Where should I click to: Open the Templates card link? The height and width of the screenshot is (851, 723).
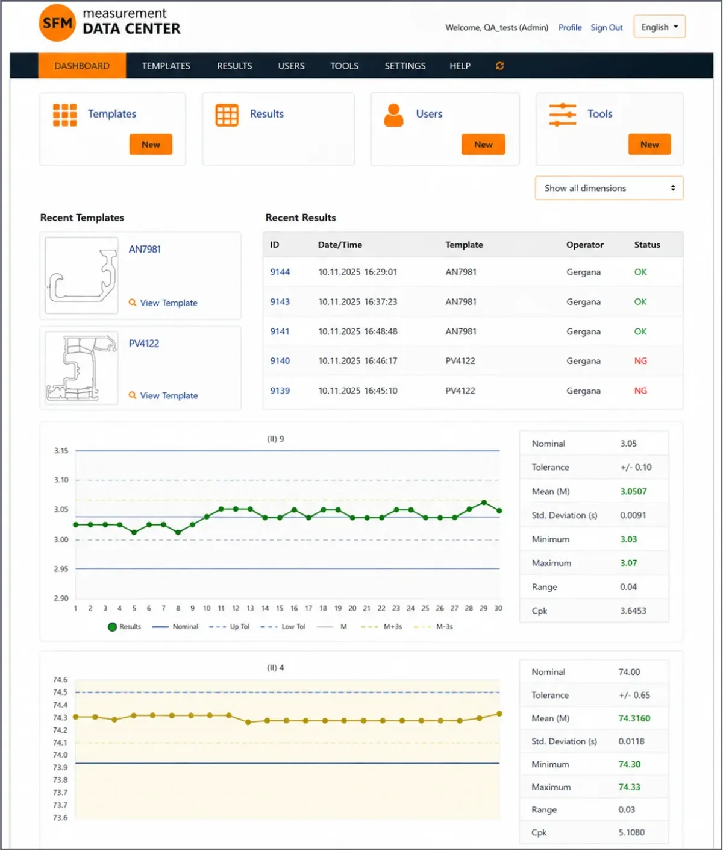pos(112,114)
